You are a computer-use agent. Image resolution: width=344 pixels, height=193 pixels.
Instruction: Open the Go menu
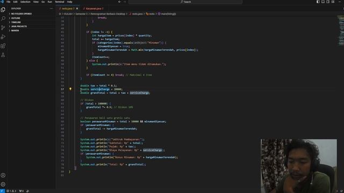click(x=43, y=2)
